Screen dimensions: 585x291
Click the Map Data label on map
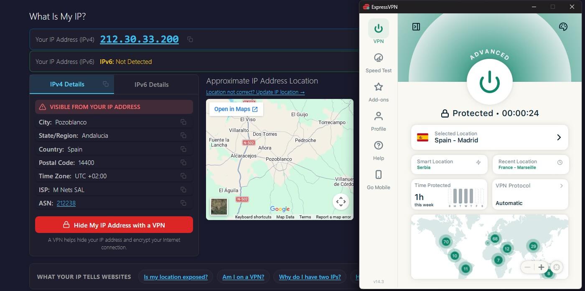click(x=285, y=217)
